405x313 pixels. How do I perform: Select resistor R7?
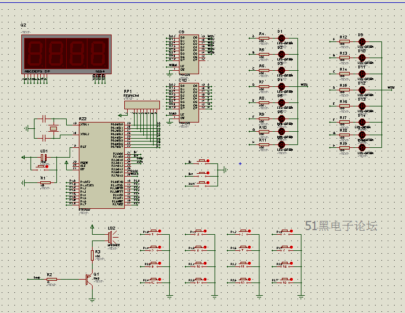pyautogui.click(x=264, y=86)
